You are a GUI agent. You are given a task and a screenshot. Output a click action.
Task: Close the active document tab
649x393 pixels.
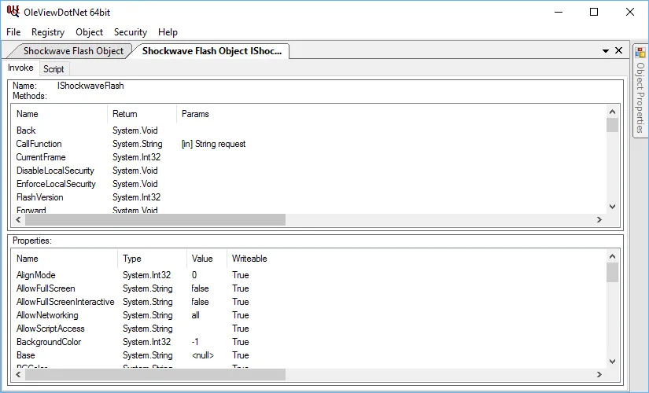coord(619,50)
